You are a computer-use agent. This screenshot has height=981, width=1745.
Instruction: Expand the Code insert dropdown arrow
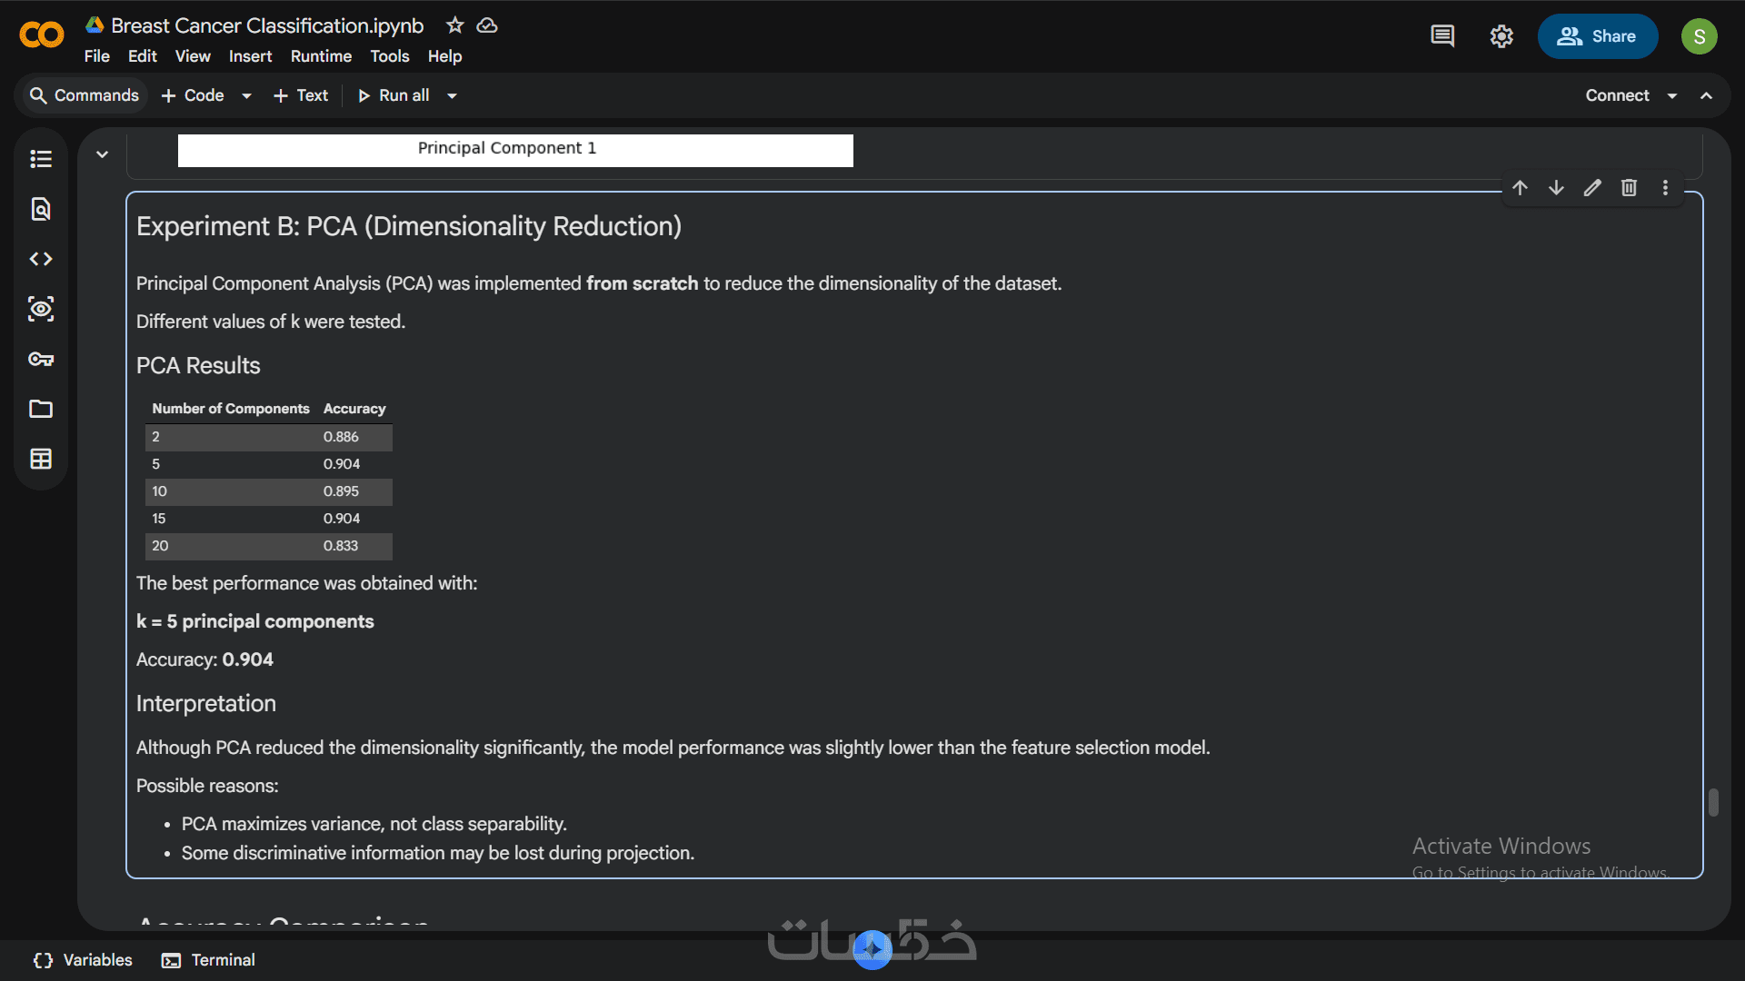(246, 95)
